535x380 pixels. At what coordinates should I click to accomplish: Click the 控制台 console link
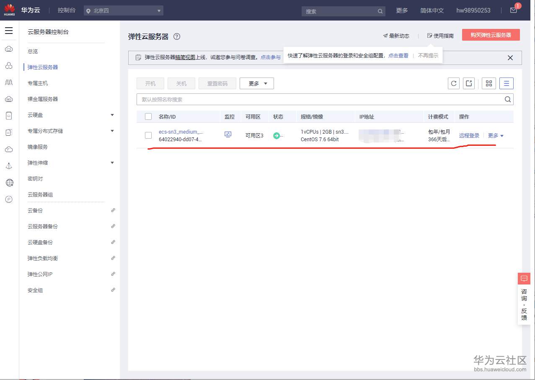[x=67, y=10]
